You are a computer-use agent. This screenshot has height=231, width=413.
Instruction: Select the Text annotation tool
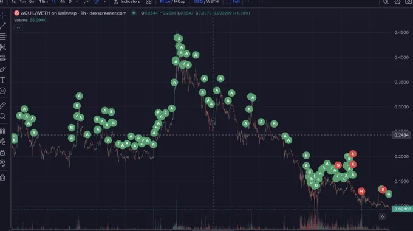[x=3, y=80]
